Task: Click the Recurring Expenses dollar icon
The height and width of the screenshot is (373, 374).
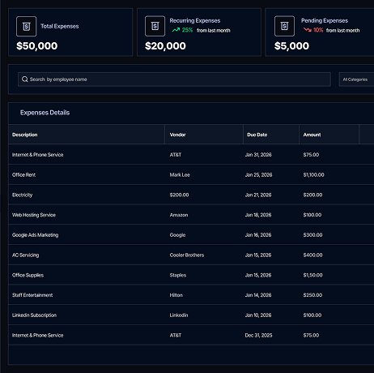Action: point(155,26)
